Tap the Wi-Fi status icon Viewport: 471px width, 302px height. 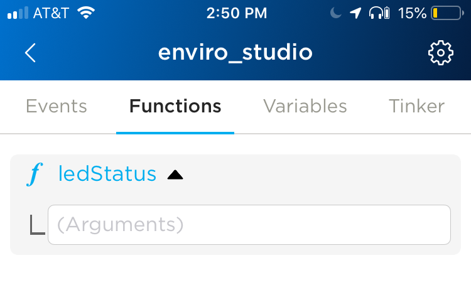86,13
